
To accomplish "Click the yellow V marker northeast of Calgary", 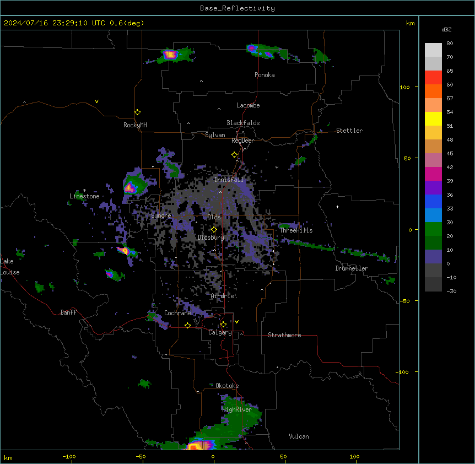I will [236, 322].
